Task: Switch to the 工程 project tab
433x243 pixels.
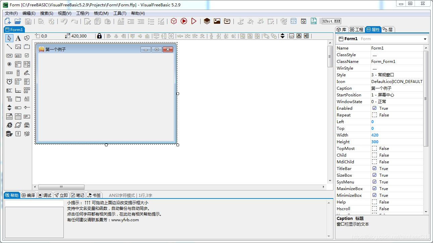Action: [357, 29]
